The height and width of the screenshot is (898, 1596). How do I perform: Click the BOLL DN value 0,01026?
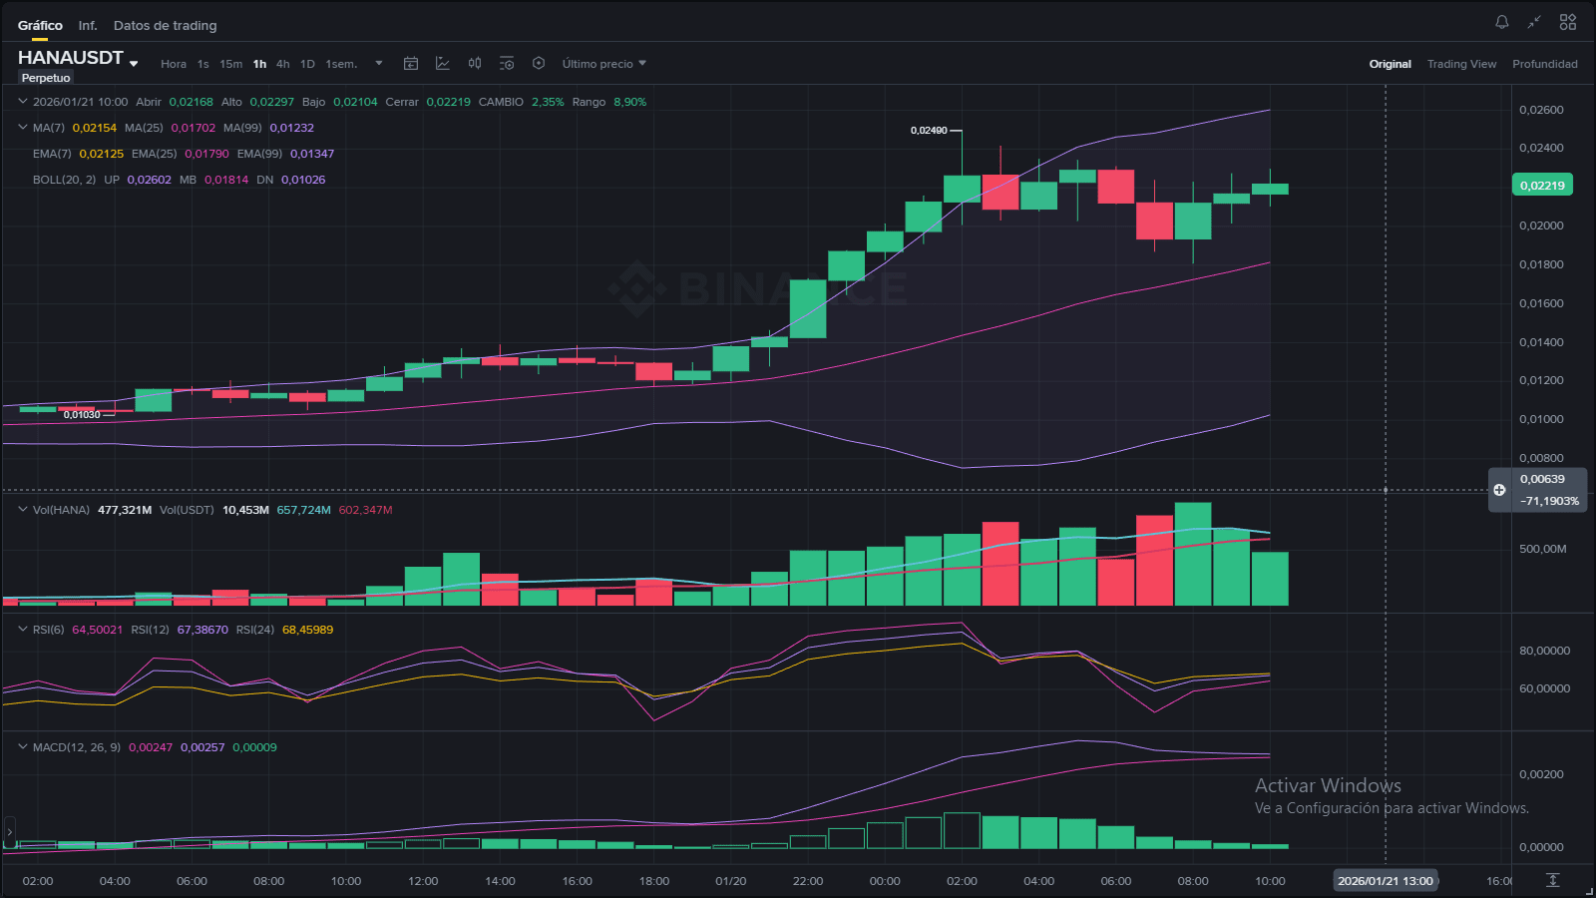point(303,180)
